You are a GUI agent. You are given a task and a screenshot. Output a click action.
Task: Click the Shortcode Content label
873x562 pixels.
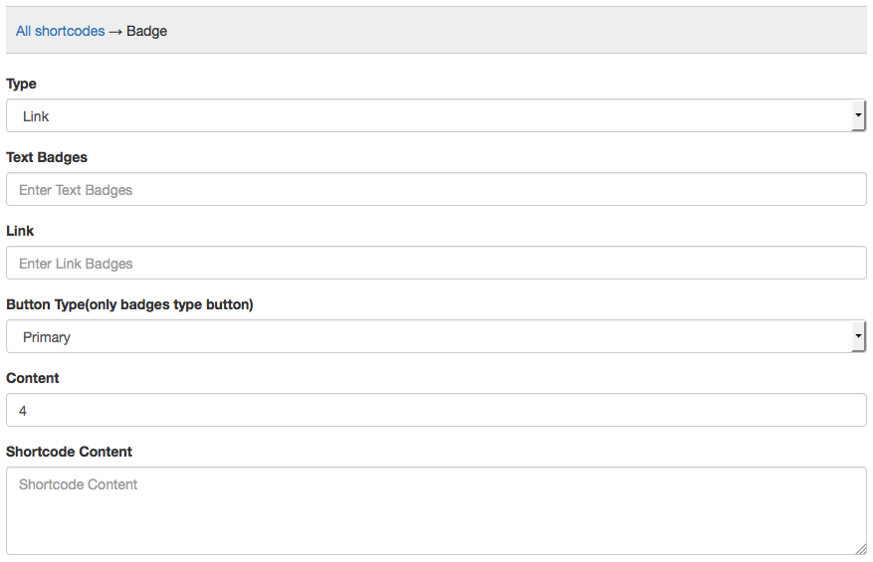click(x=69, y=452)
